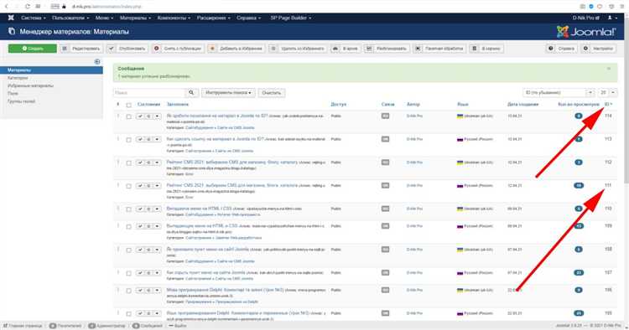Viewport: 629px width, 330px height.
Task: Open the Компоненты top menu
Action: [174, 18]
